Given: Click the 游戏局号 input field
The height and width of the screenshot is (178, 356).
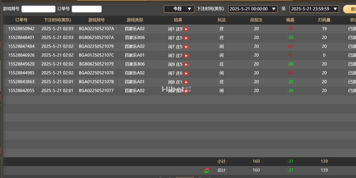Looking at the screenshot, I should click(38, 9).
